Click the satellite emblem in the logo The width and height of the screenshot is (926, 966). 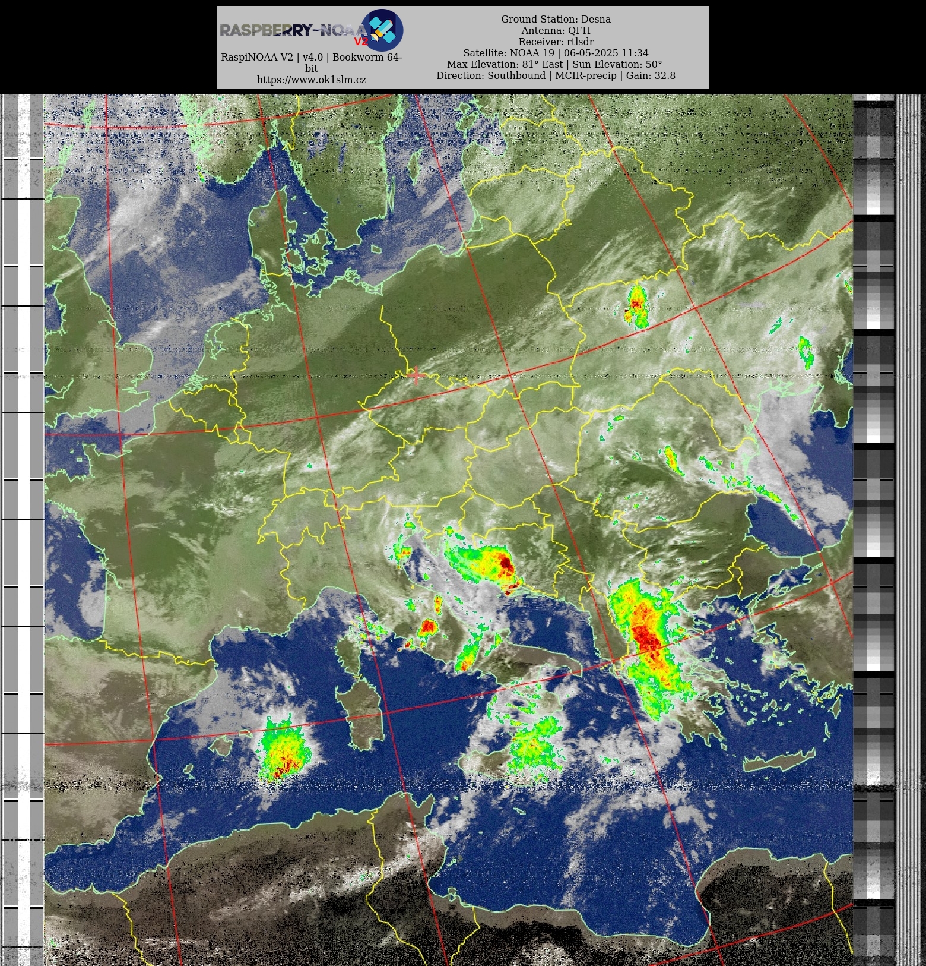[382, 29]
